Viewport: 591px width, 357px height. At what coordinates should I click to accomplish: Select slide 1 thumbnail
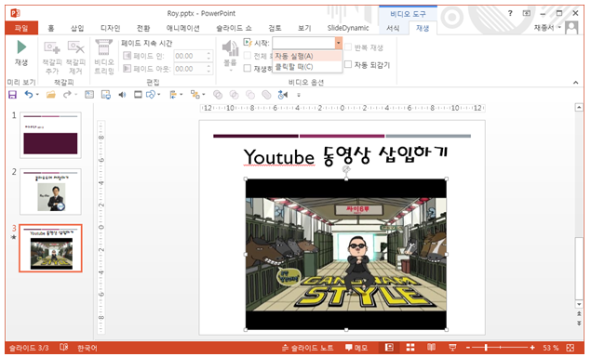(x=50, y=135)
